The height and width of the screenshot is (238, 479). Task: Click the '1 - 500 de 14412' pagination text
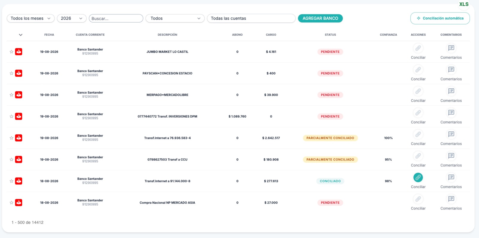pos(28,222)
